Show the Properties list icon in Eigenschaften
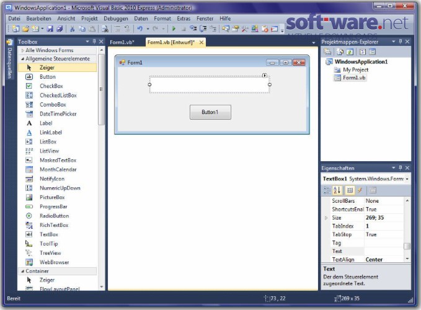The width and height of the screenshot is (421, 310). [350, 190]
